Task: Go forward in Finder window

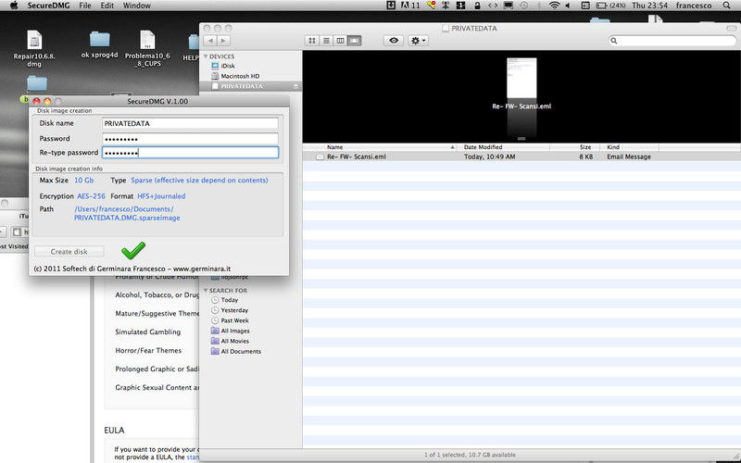Action: 223,41
